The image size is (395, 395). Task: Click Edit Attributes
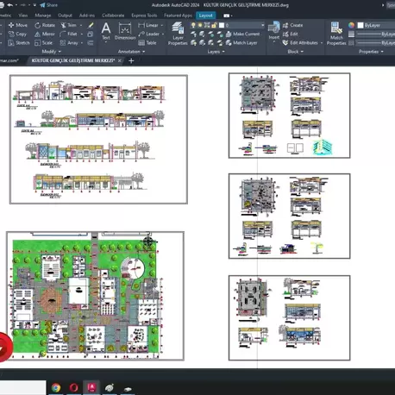[x=300, y=43]
